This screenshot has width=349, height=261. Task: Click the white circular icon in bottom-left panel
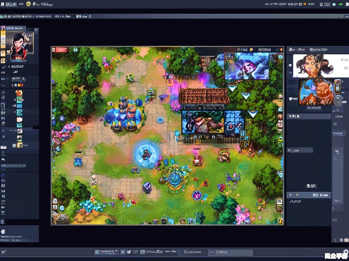3,232
